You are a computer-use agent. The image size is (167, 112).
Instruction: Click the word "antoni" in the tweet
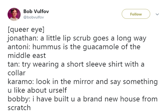pos(18,47)
